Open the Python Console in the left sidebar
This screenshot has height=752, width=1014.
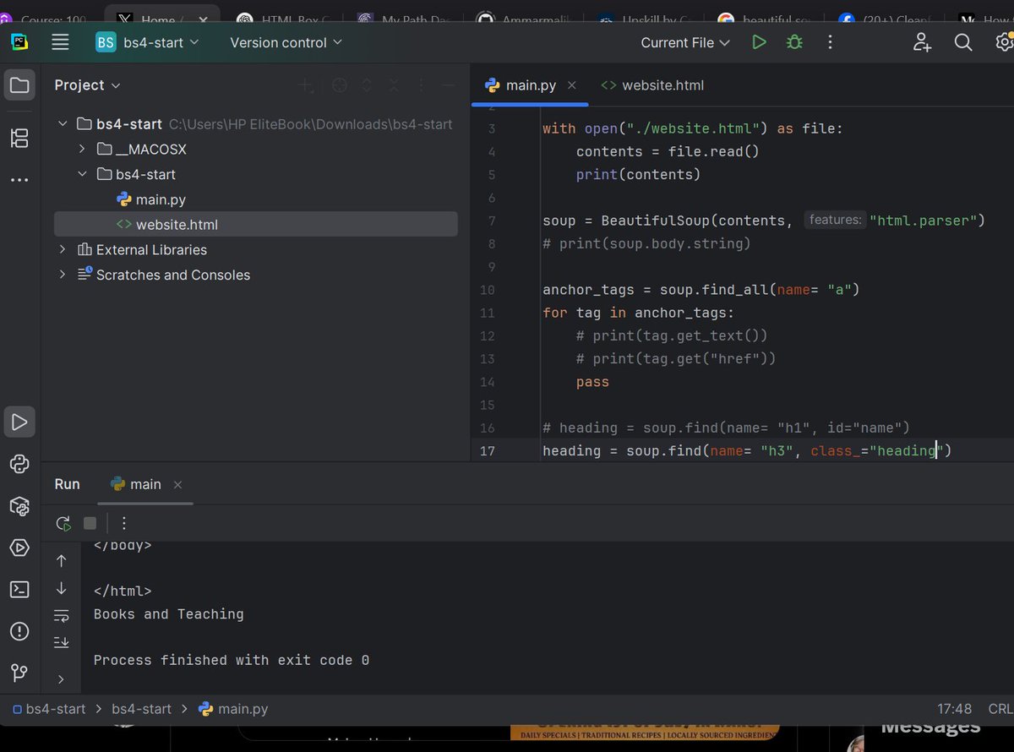coord(19,464)
